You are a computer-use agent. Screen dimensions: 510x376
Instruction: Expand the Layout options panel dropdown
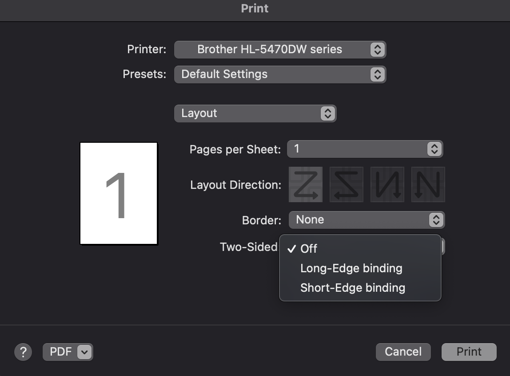tap(255, 113)
